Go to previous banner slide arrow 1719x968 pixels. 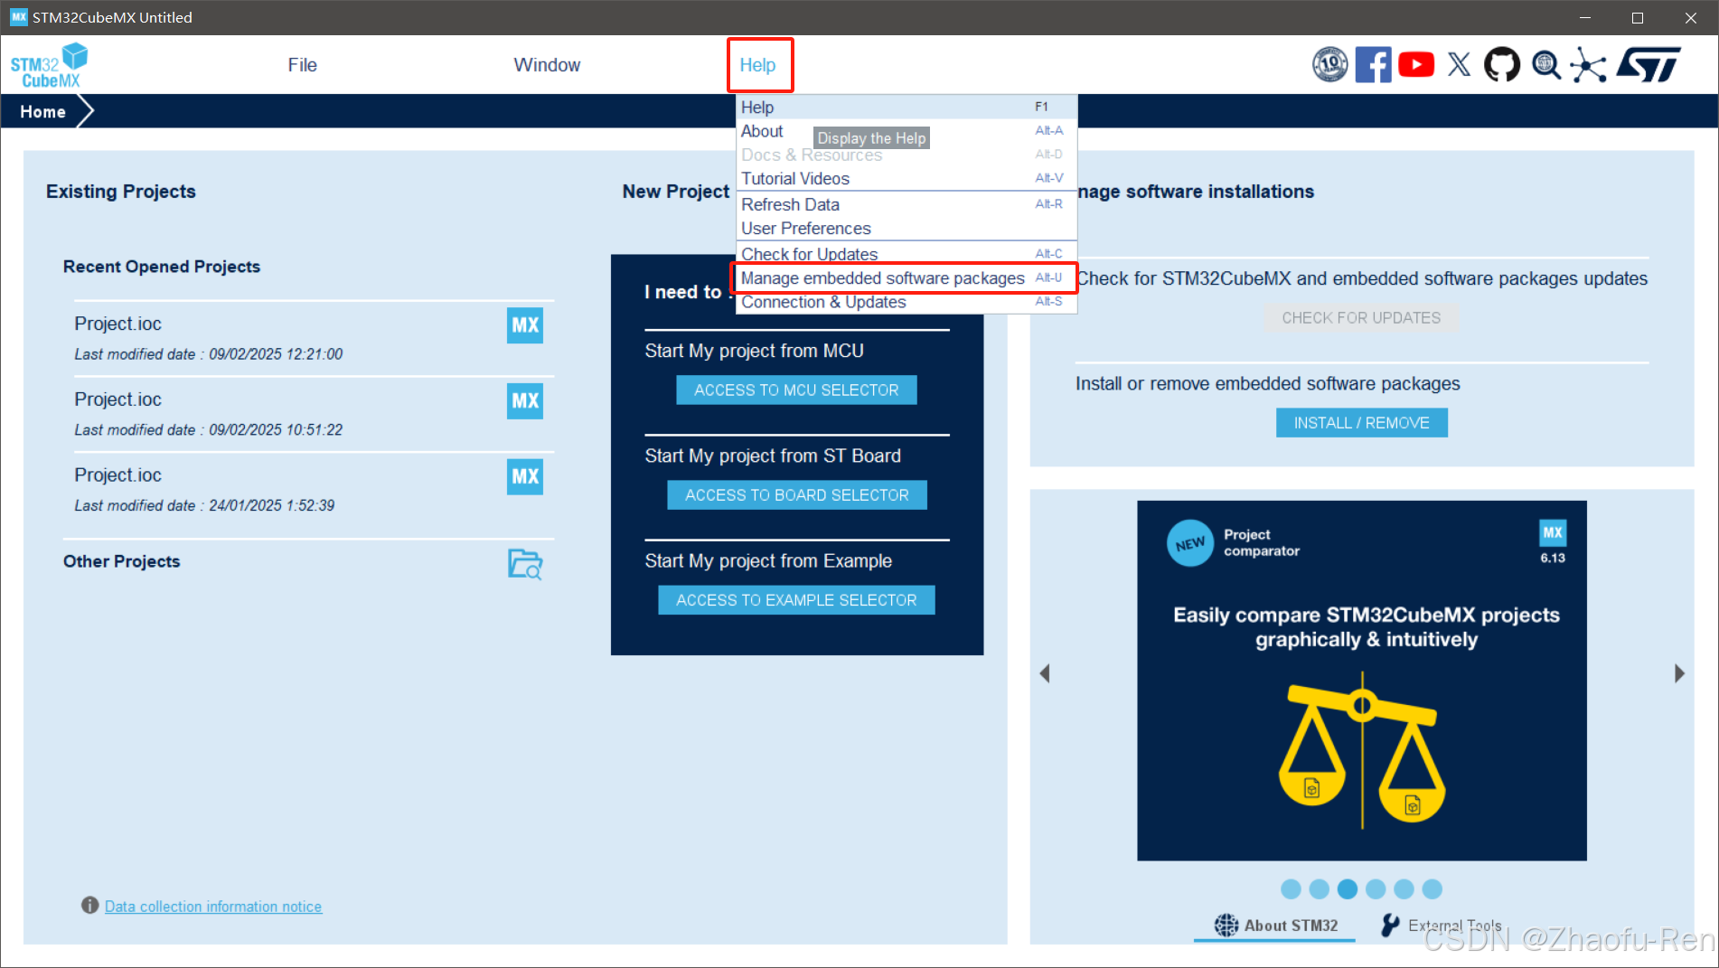pyautogui.click(x=1045, y=673)
